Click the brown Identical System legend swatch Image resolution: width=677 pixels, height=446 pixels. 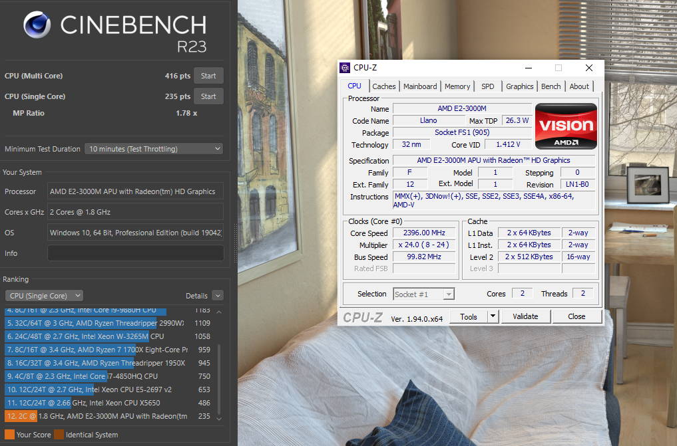pyautogui.click(x=59, y=434)
